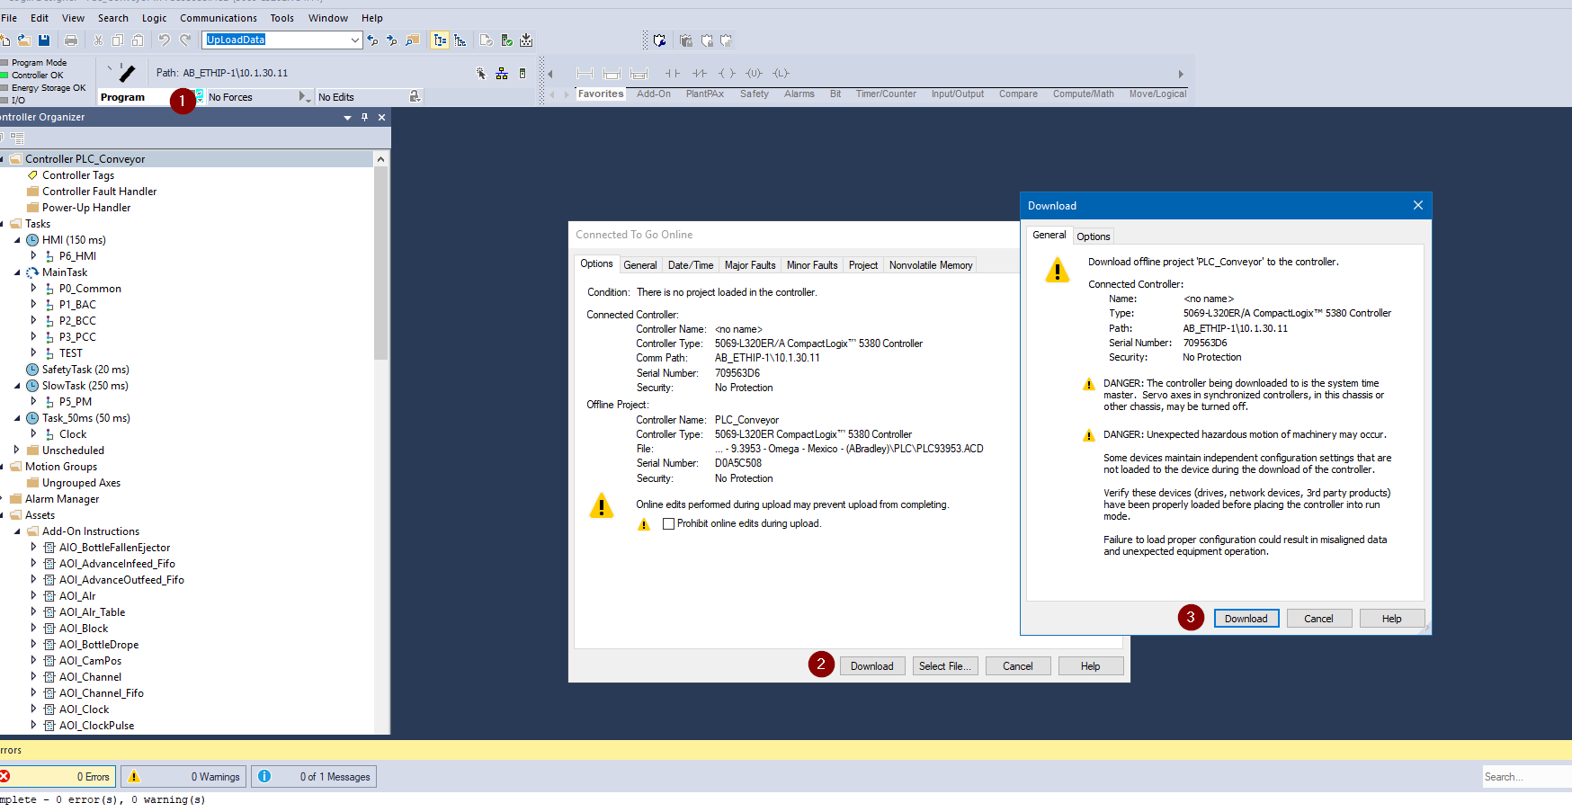This screenshot has width=1572, height=812.
Task: Switch to Nonvolatile Memory tab
Action: pyautogui.click(x=931, y=265)
